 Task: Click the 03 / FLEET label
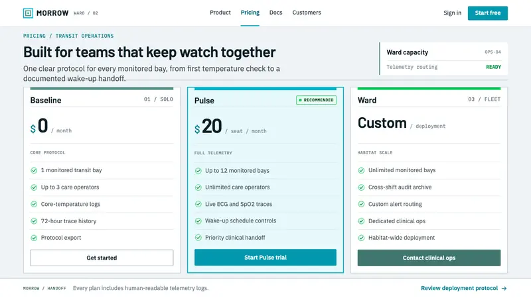(x=485, y=99)
